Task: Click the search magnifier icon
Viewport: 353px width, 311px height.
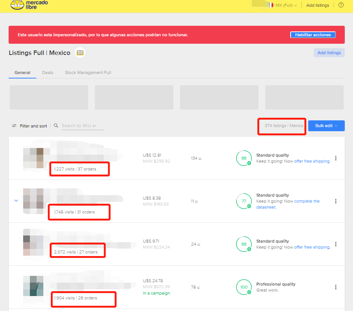Action: (x=56, y=126)
